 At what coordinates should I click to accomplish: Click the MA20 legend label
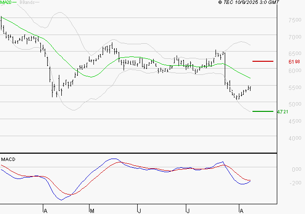coord(7,2)
